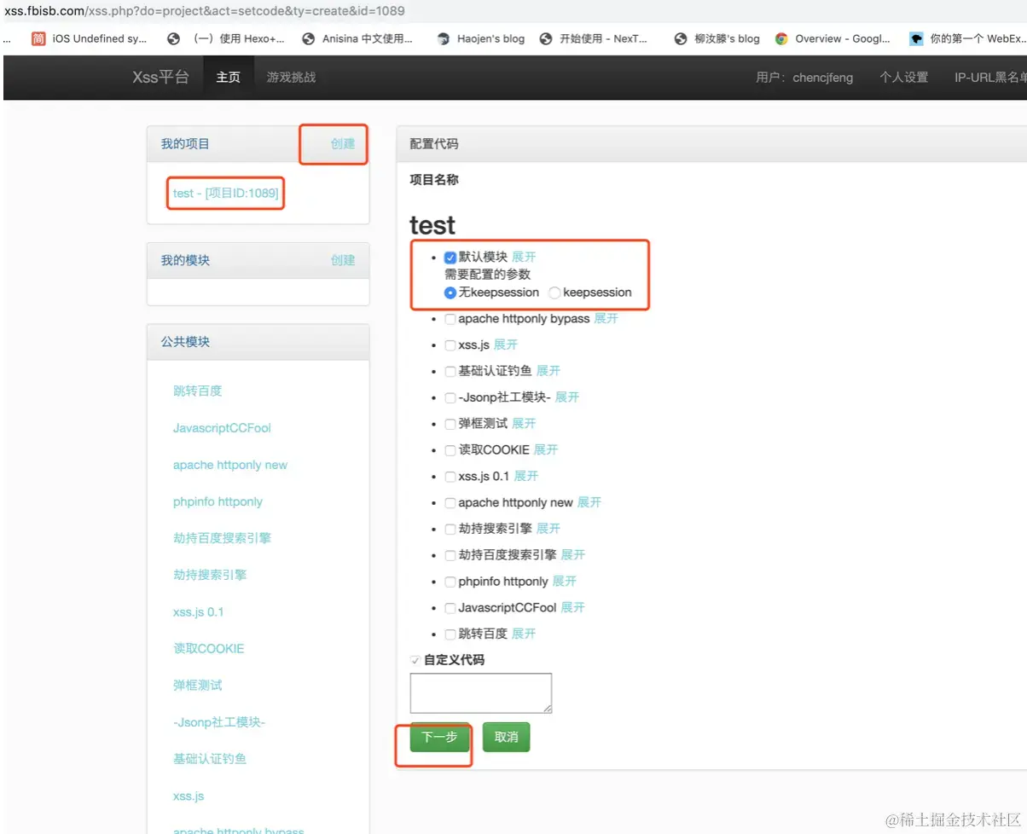Check the 基础认证钓鱼 checkbox
This screenshot has width=1027, height=834.
point(450,372)
